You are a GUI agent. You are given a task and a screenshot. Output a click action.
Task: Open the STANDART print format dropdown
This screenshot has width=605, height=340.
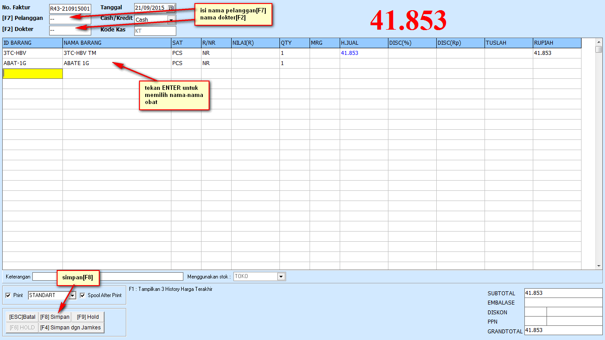[73, 295]
